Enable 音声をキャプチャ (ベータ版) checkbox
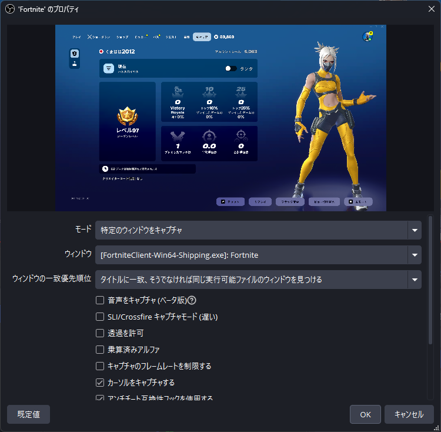The height and width of the screenshot is (432, 441). click(100, 300)
